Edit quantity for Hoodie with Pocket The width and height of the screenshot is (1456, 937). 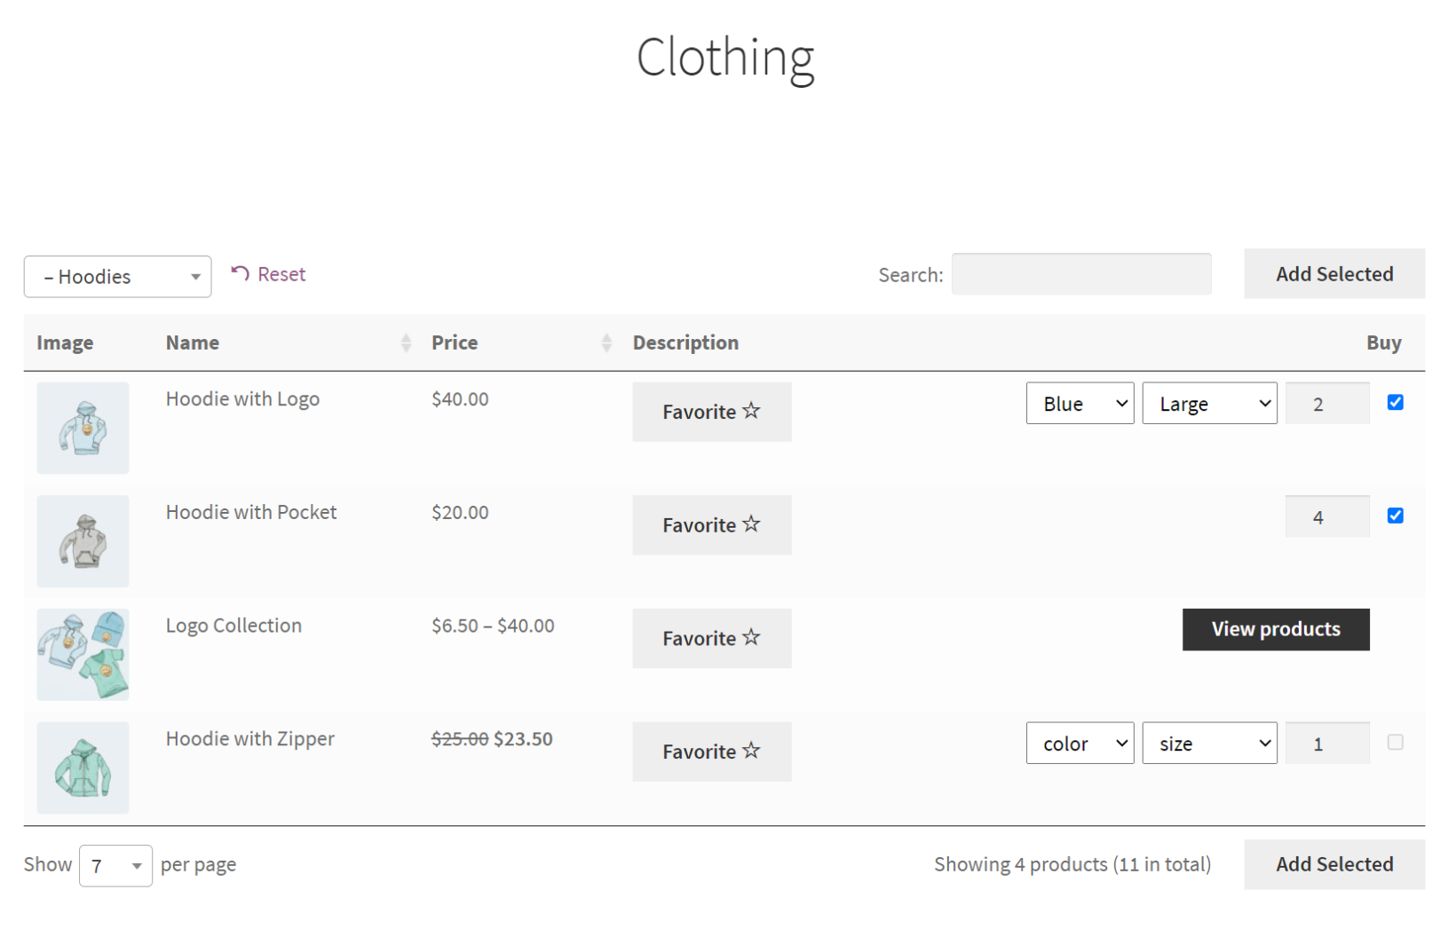pyautogui.click(x=1327, y=516)
